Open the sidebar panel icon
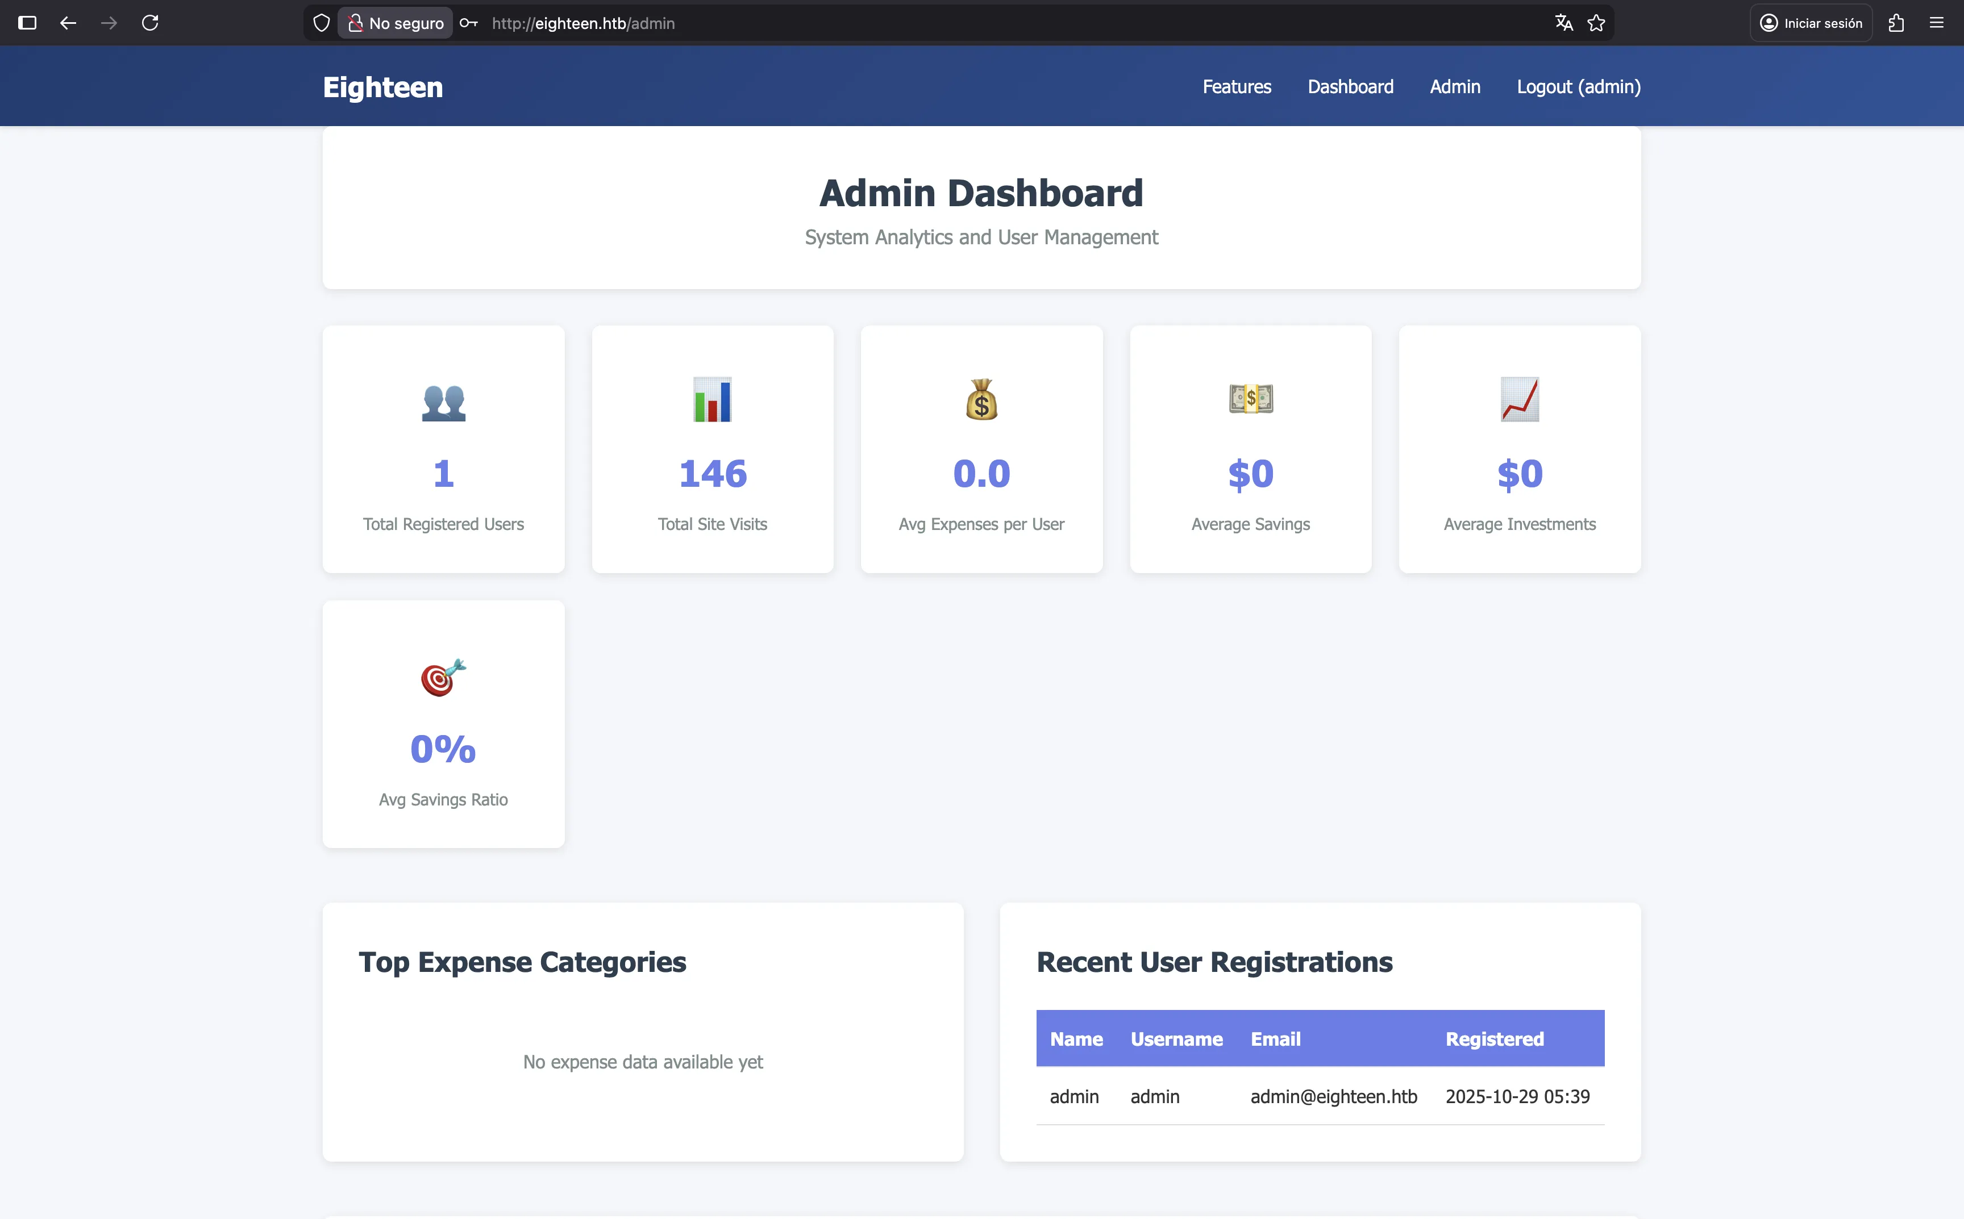1964x1219 pixels. (27, 23)
